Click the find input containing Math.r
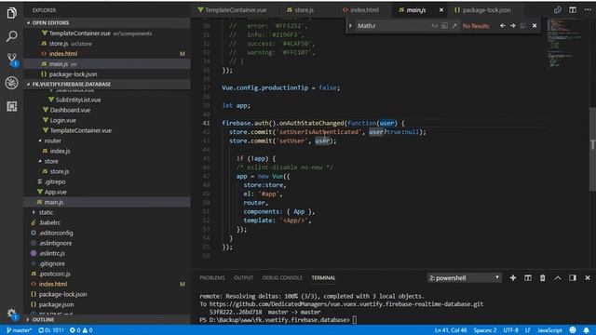596x335 pixels. [x=391, y=26]
